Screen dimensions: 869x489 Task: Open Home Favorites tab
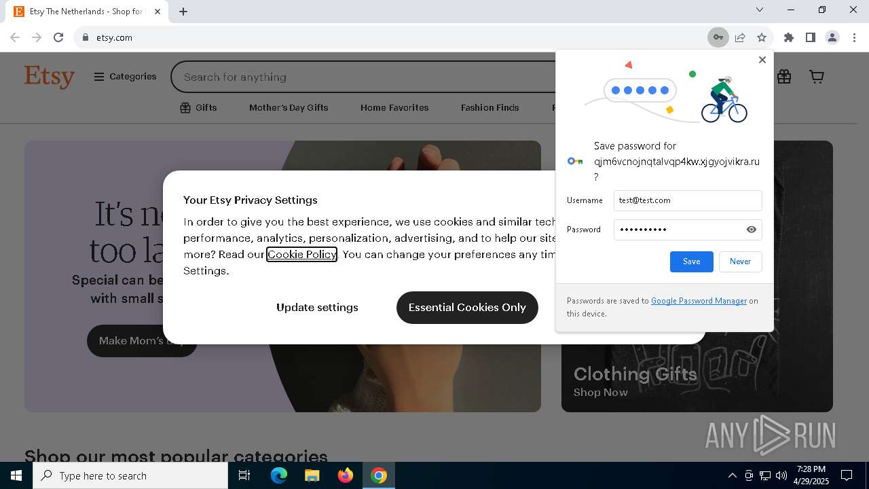coord(394,107)
